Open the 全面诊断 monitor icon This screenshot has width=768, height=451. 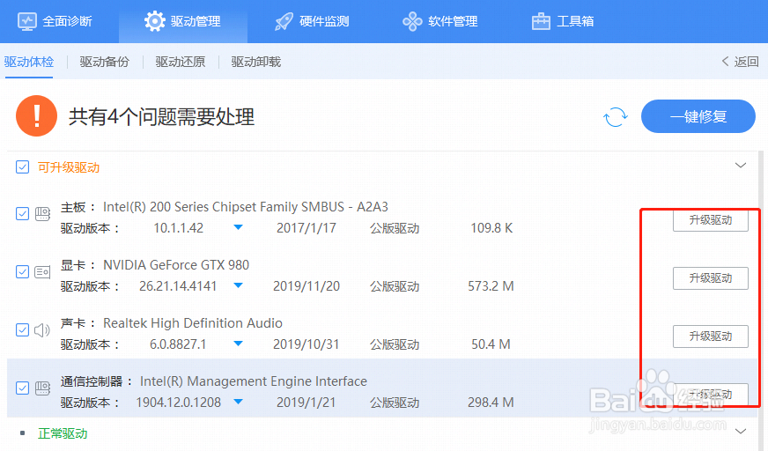[27, 21]
